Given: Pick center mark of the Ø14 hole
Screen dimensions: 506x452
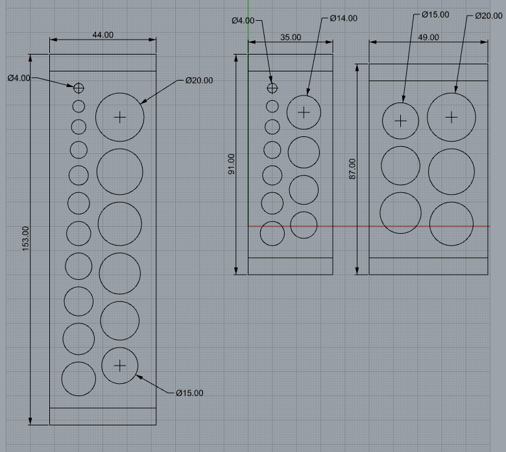Looking at the screenshot, I should [304, 112].
